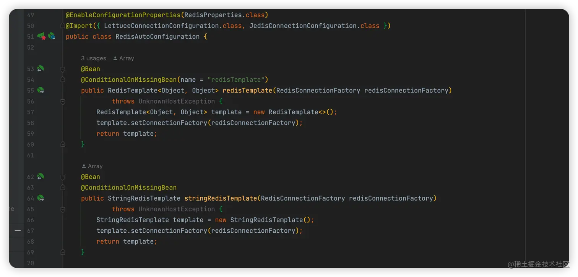This screenshot has width=578, height=277.
Task: Collapse the @Import annotation fold arrow on line 50
Action: (63, 26)
